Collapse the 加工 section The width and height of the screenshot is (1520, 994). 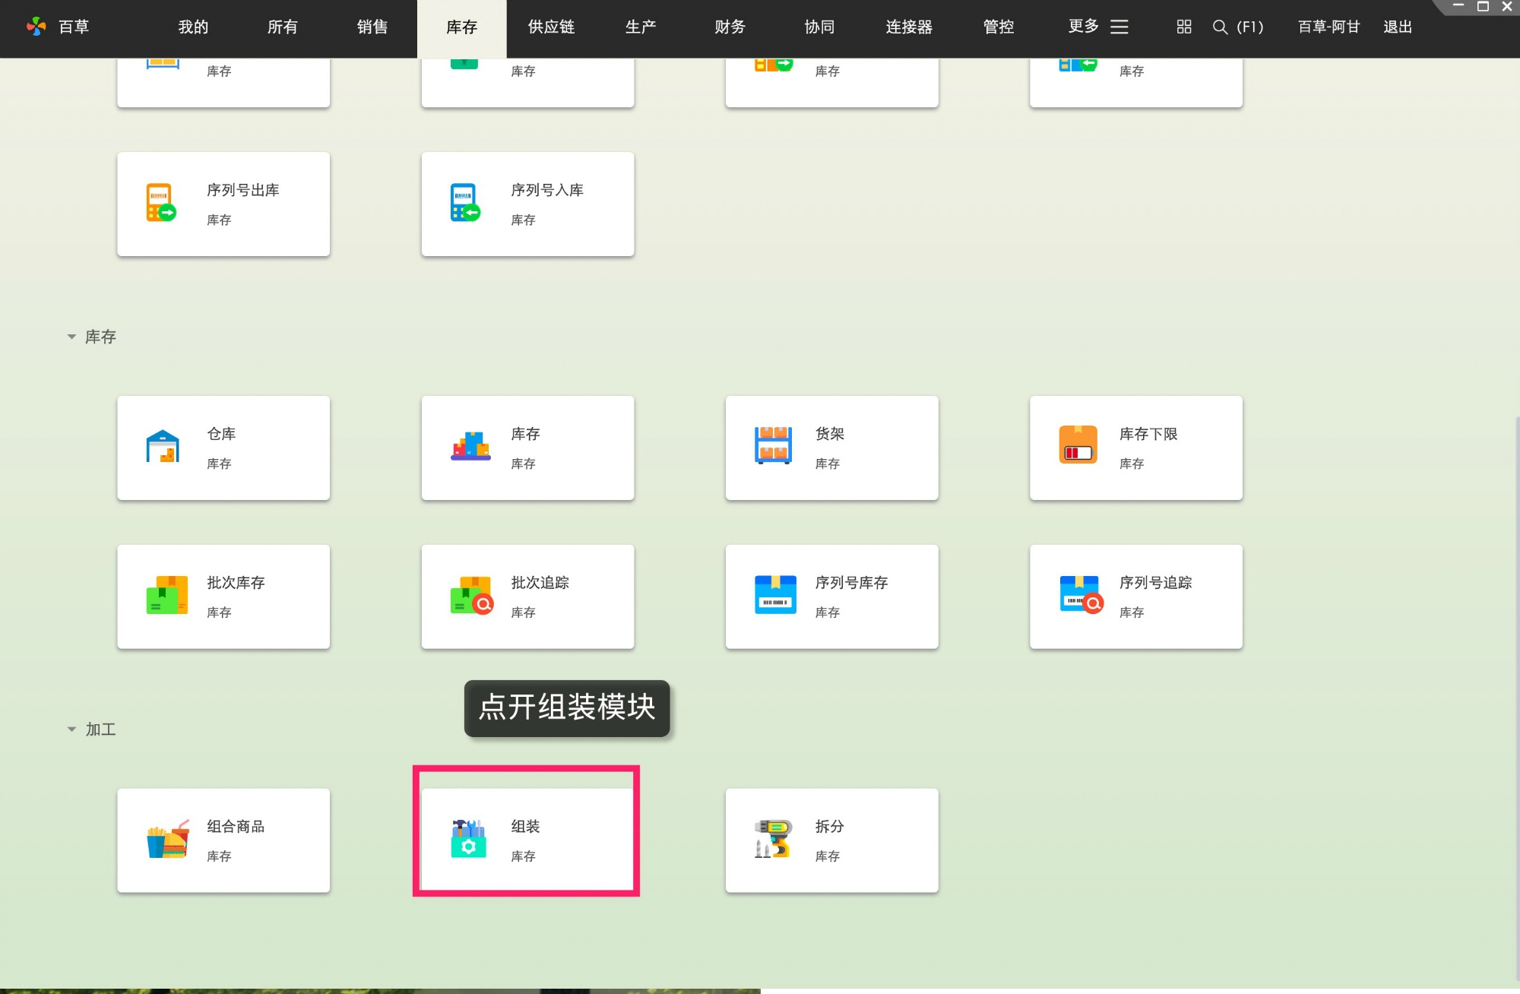coord(71,730)
